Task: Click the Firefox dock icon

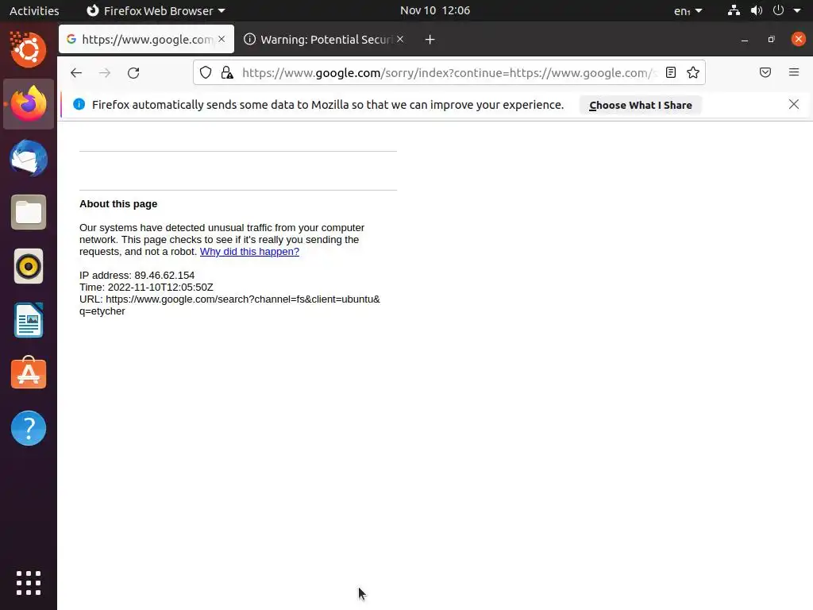Action: click(29, 104)
